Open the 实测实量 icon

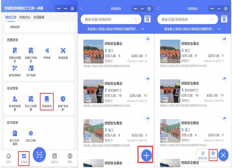tap(63, 50)
